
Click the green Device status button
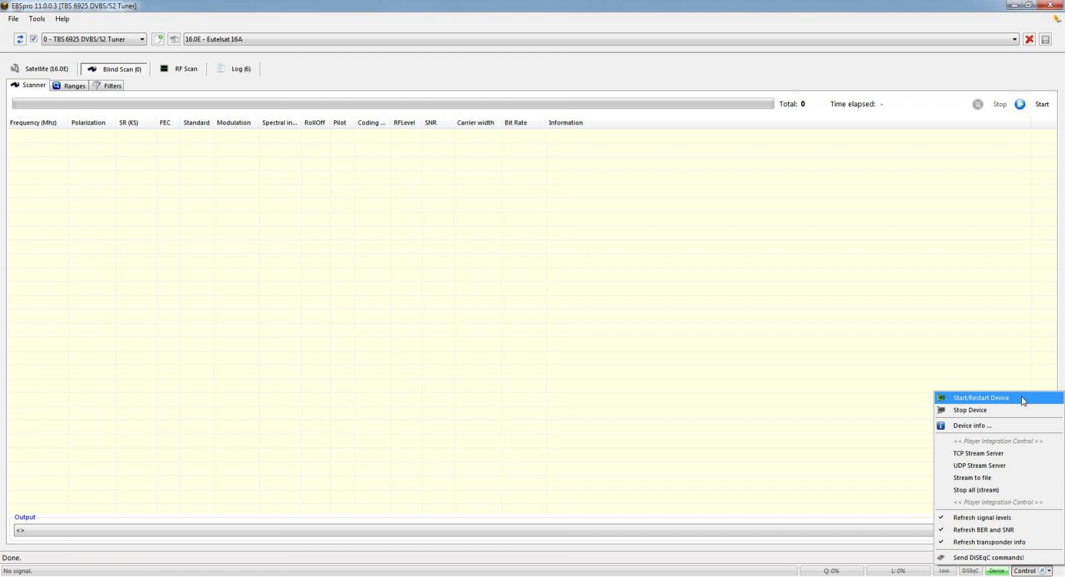[996, 571]
